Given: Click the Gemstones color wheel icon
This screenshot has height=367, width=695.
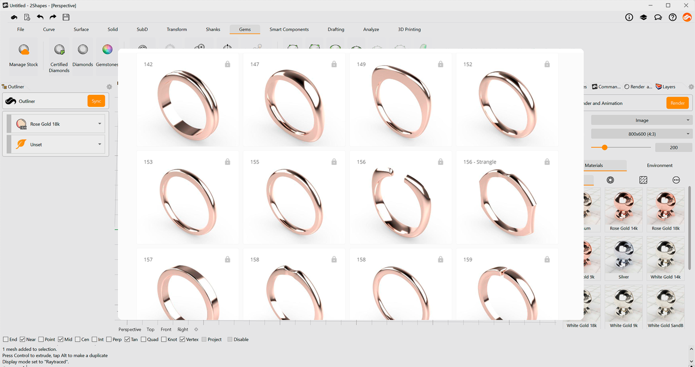Looking at the screenshot, I should point(107,50).
